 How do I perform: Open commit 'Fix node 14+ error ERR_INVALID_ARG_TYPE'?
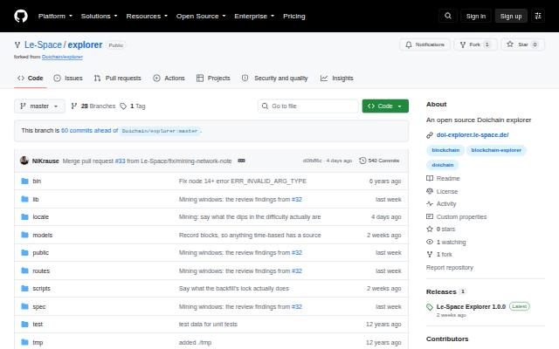(x=243, y=181)
